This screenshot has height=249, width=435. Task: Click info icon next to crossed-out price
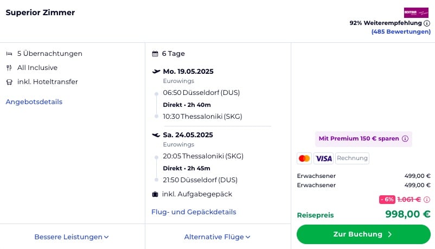427,200
